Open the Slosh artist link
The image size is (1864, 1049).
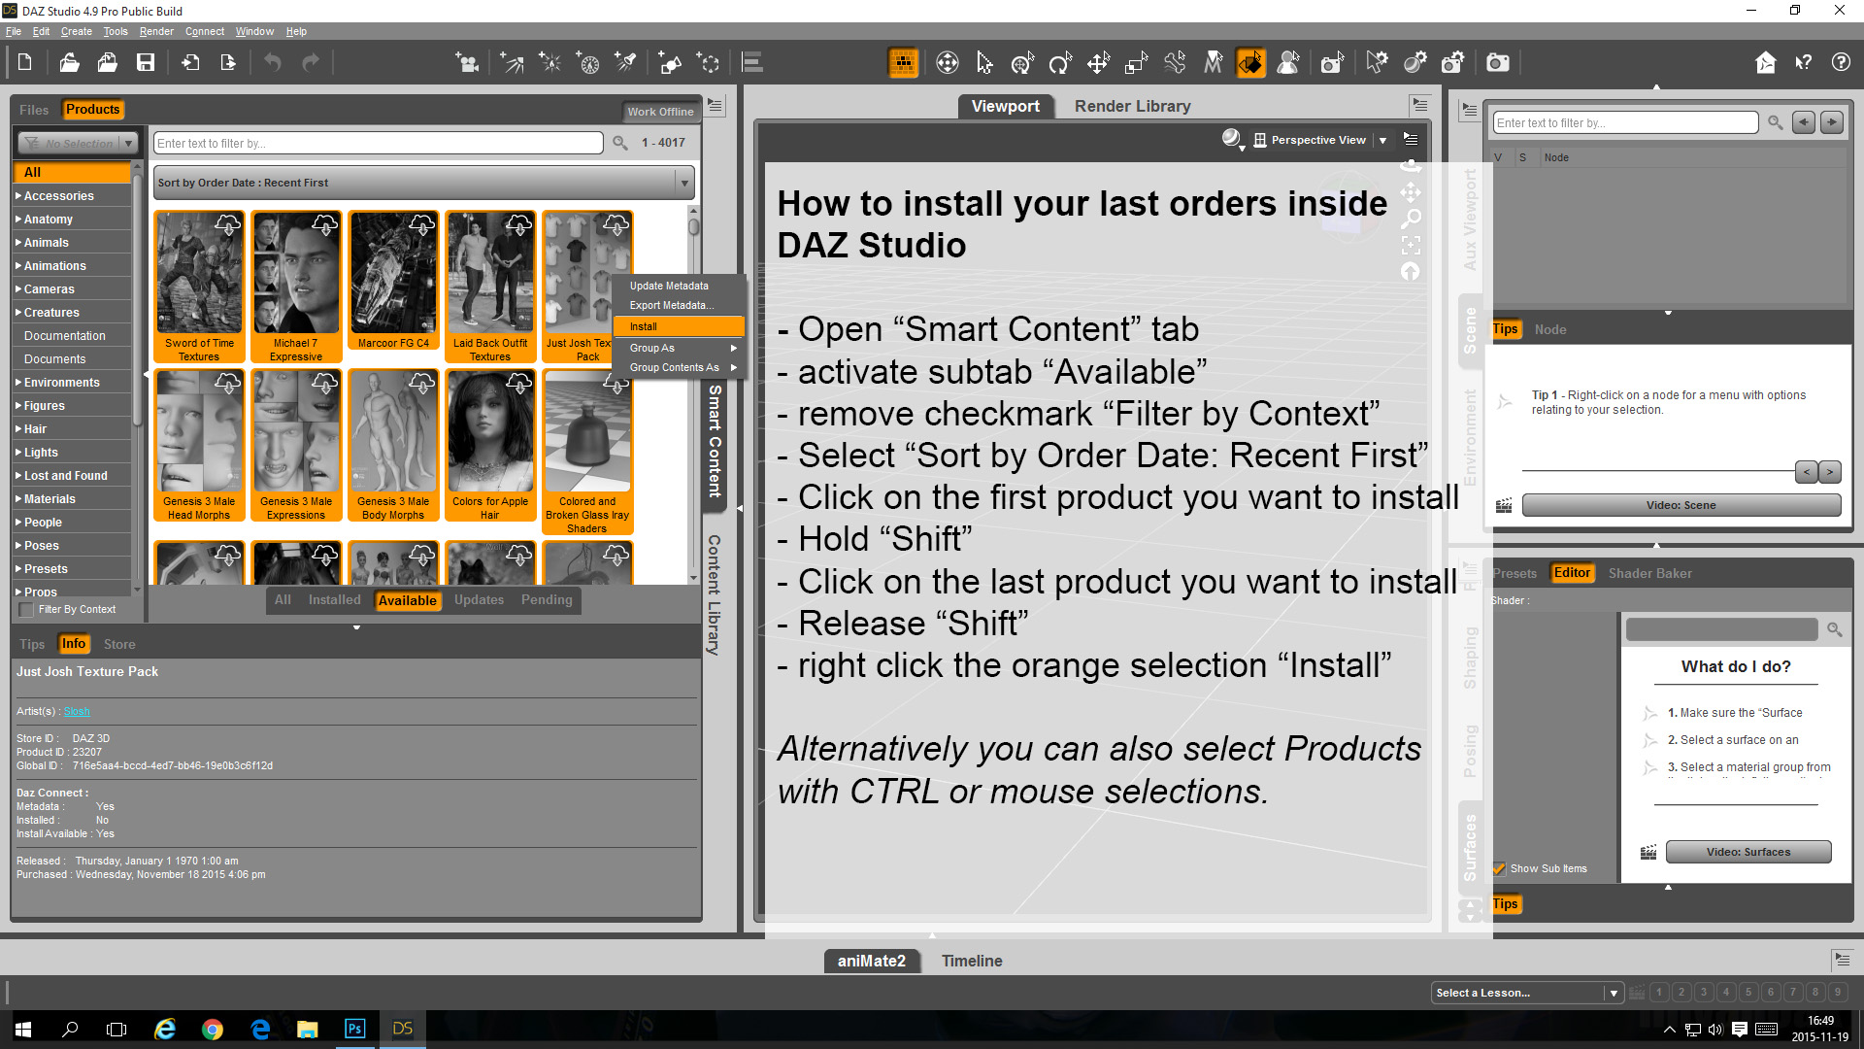77,711
